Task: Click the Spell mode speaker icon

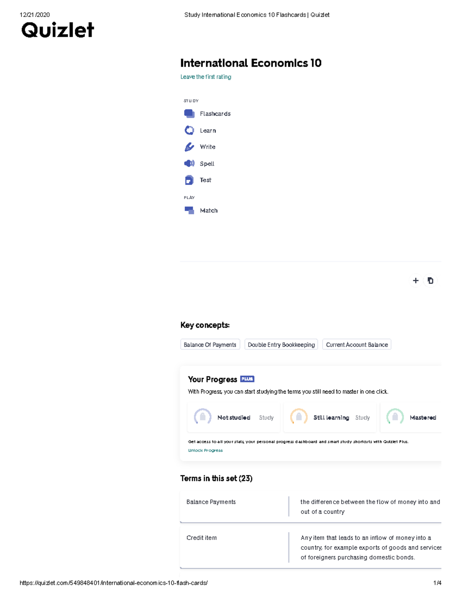Action: (189, 164)
